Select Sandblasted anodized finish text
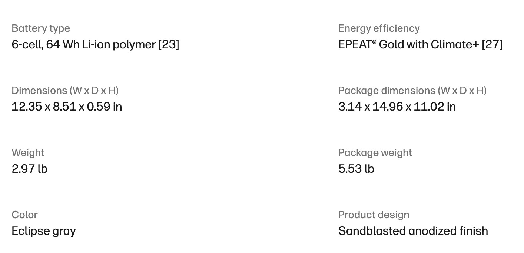The image size is (524, 253). click(413, 231)
